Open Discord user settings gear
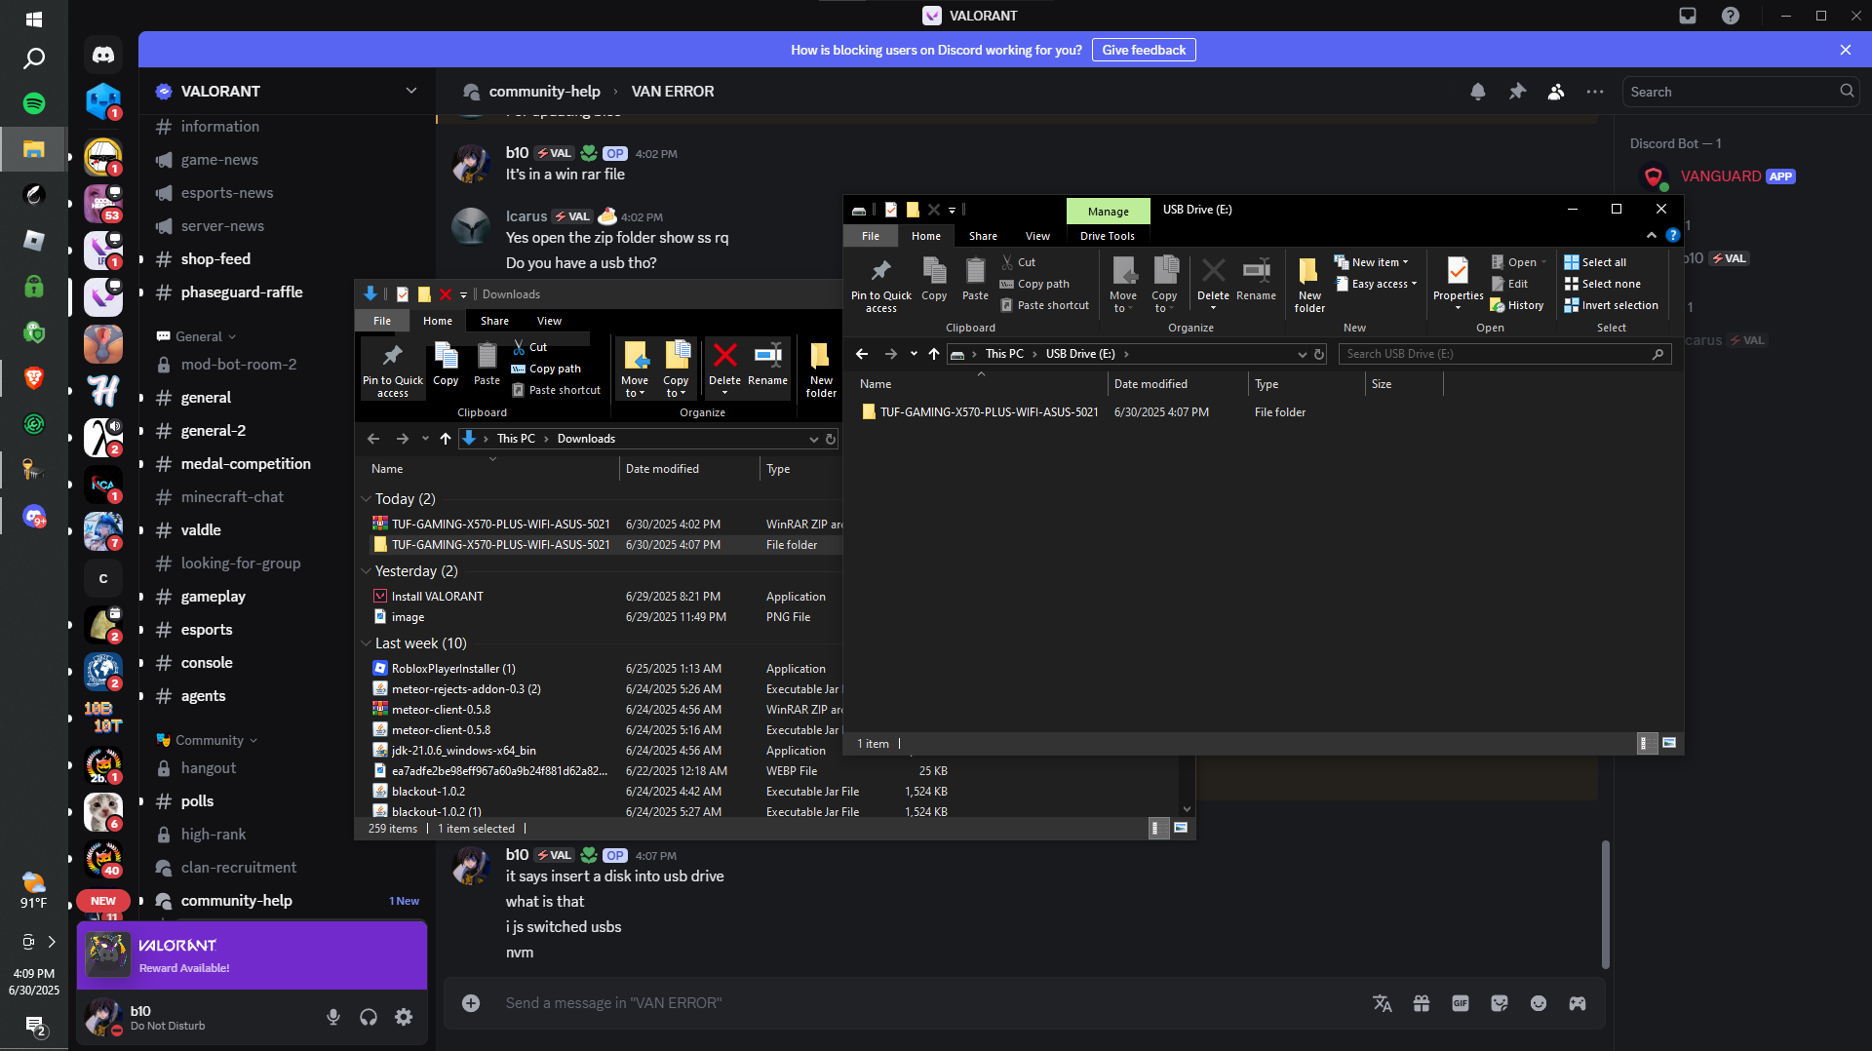The height and width of the screenshot is (1051, 1872). coord(404,1017)
